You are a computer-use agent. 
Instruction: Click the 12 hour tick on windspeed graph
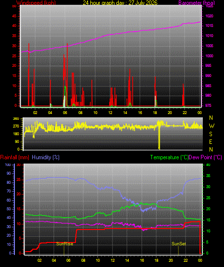click(110, 113)
